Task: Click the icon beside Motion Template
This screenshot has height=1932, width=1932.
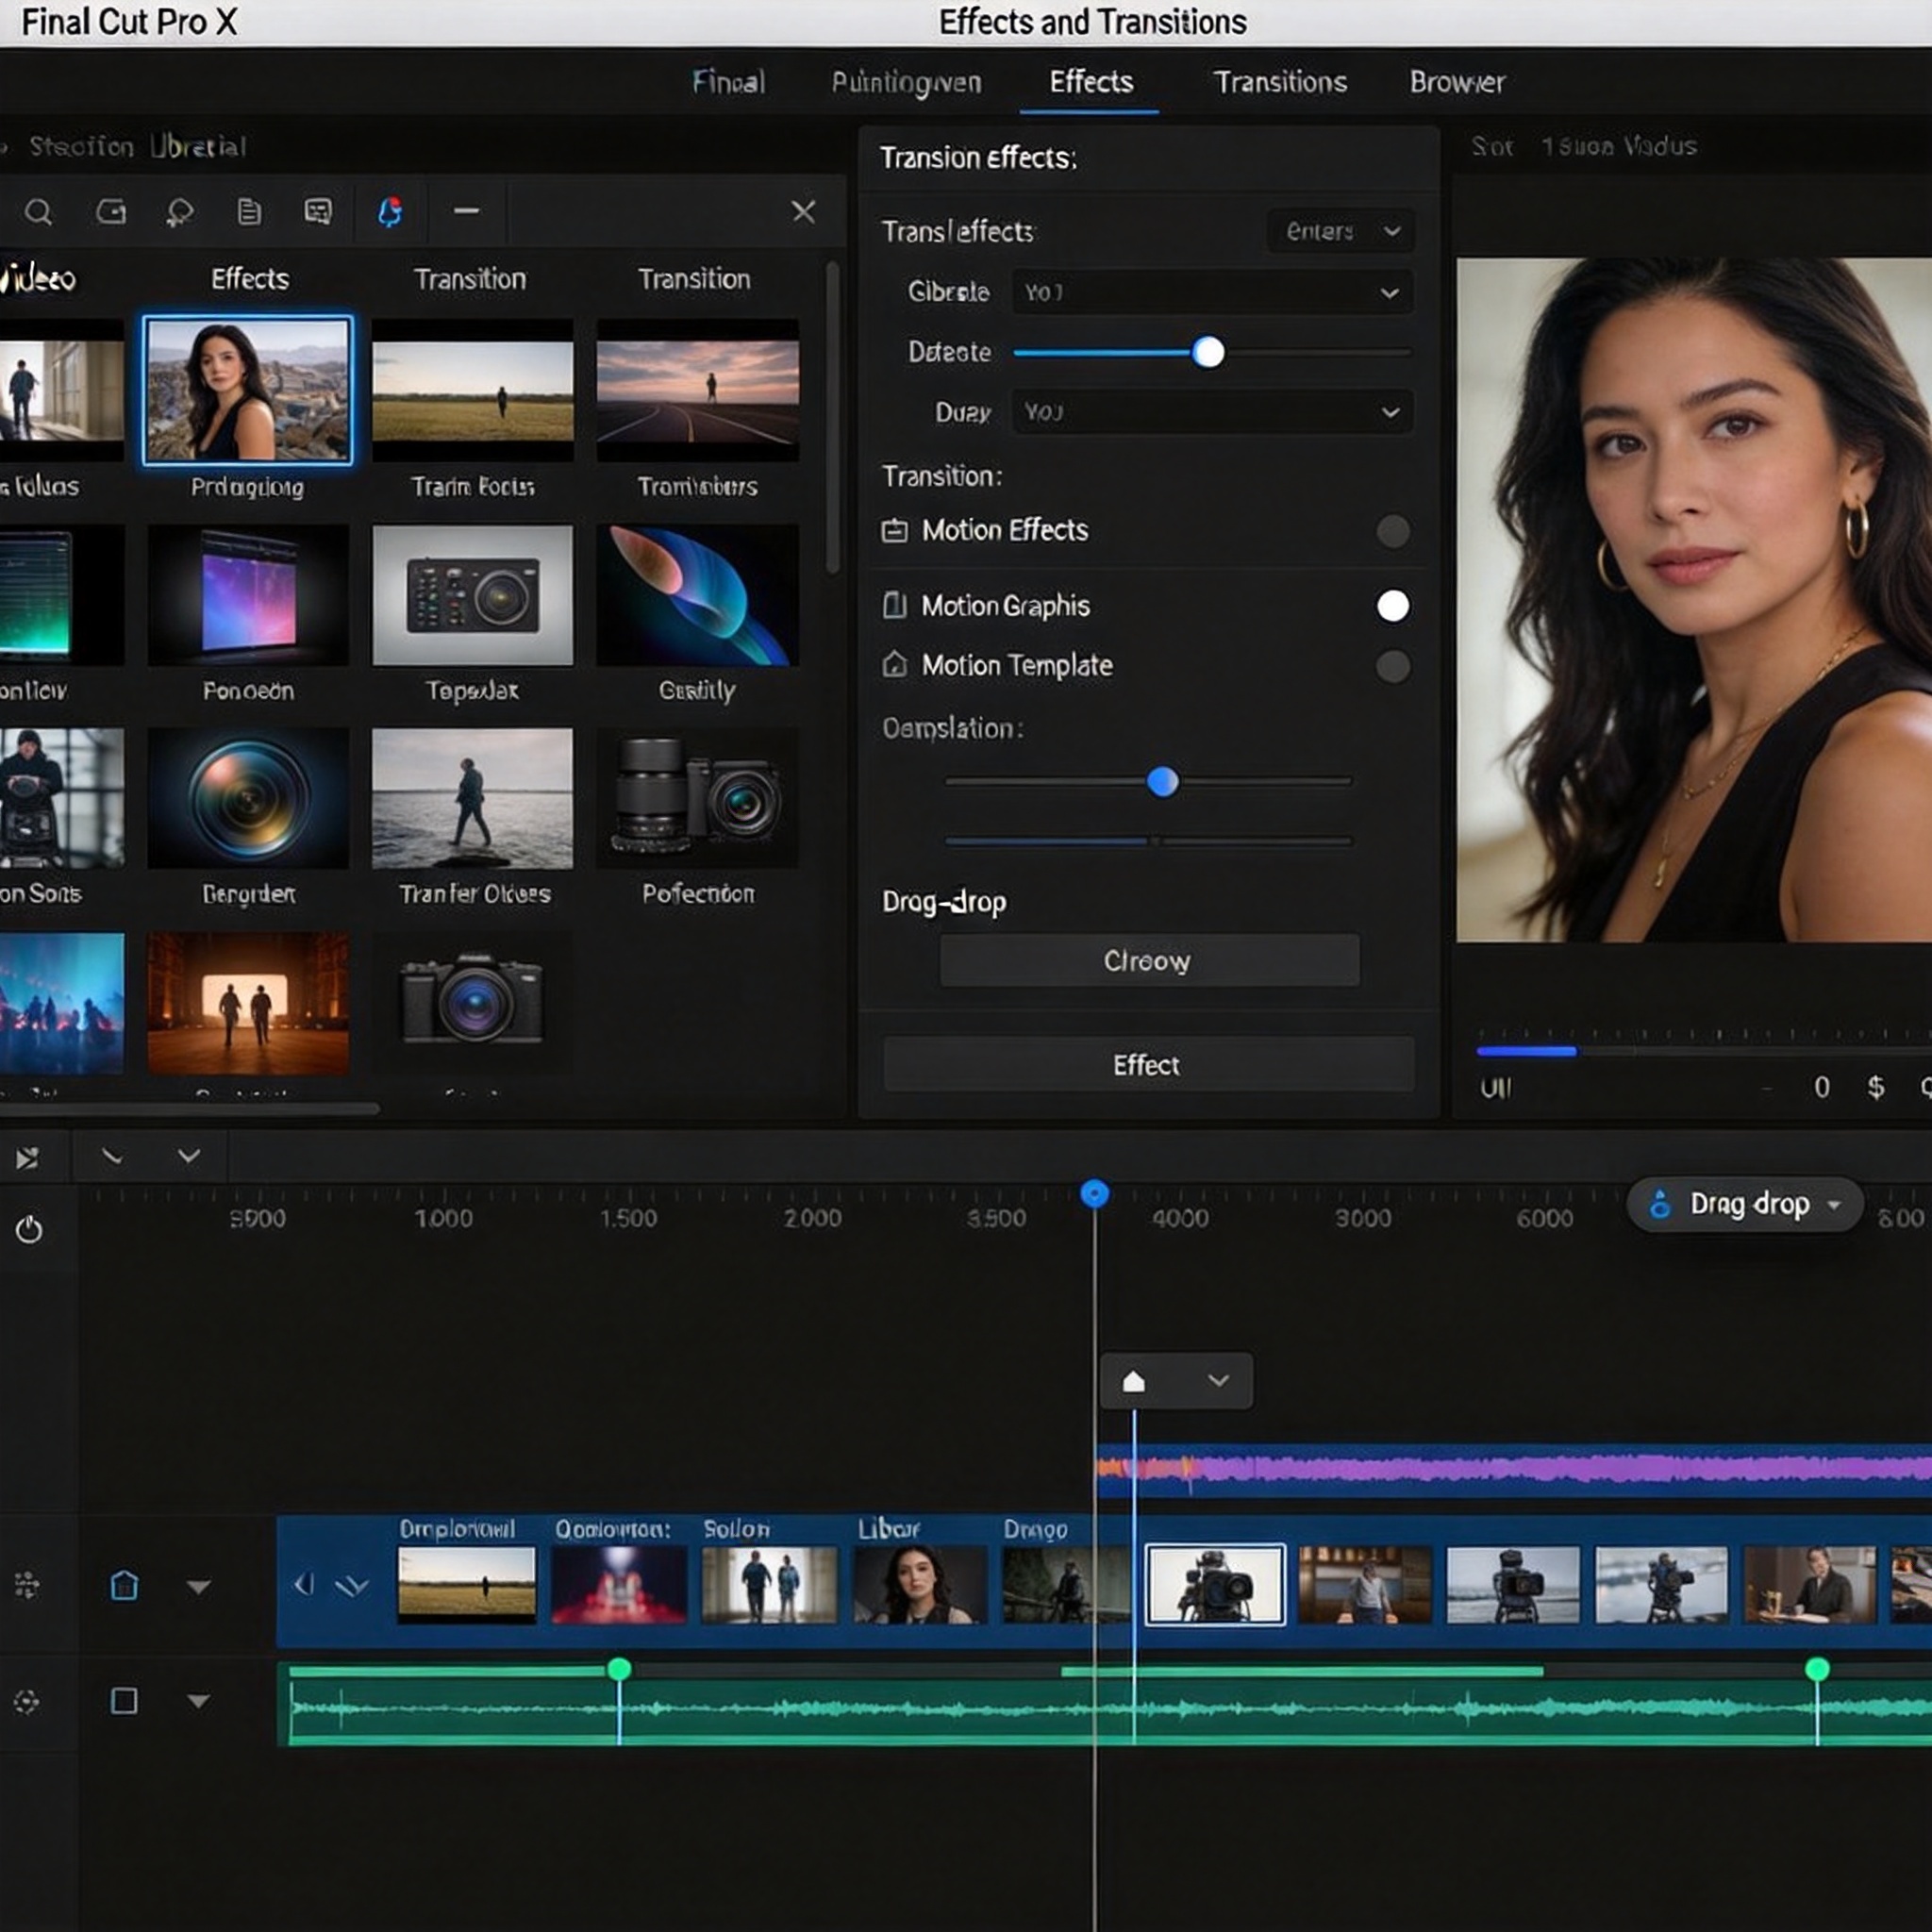Action: [894, 665]
